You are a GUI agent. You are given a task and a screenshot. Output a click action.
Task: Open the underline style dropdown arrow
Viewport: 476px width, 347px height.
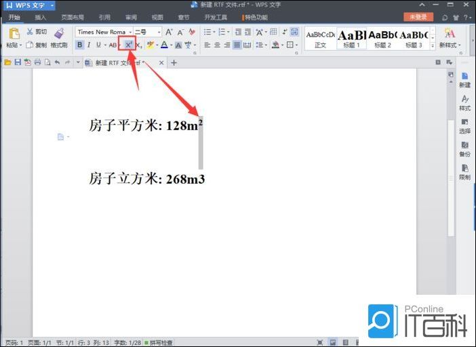[x=104, y=45]
